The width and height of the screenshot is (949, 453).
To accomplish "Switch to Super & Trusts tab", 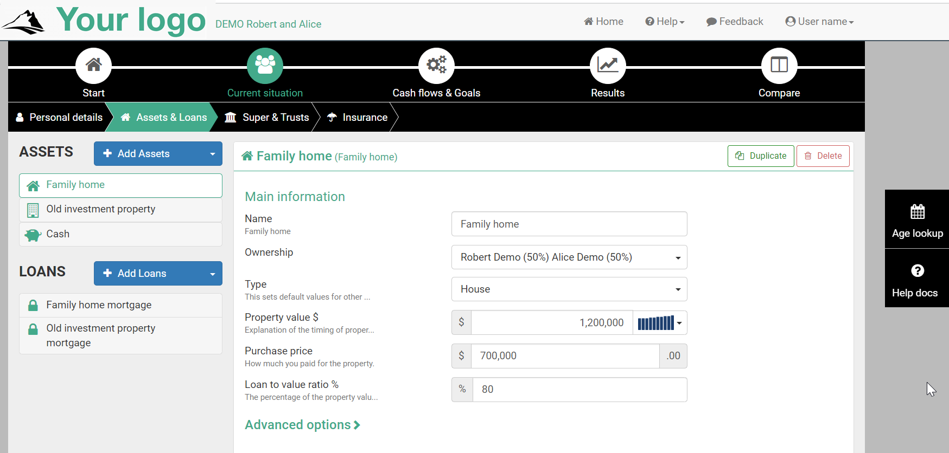I will pos(267,118).
